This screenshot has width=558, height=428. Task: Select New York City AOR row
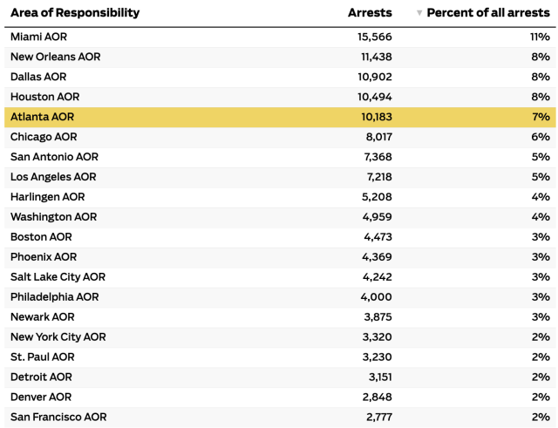tap(58, 337)
